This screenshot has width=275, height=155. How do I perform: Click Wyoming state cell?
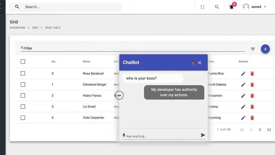pyautogui.click(x=214, y=118)
